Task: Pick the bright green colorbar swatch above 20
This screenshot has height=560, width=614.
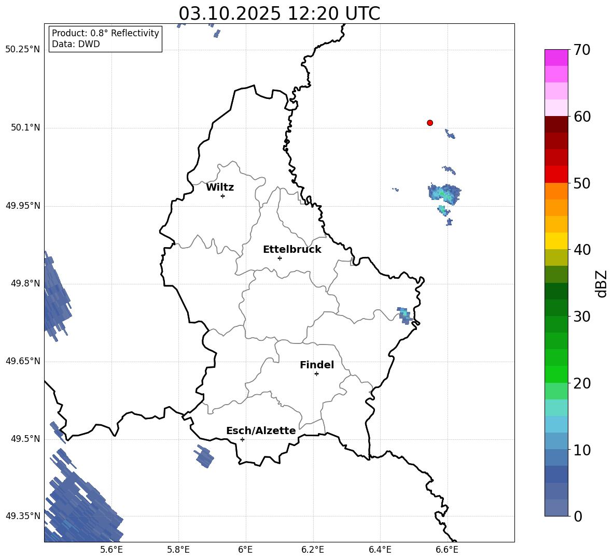Action: pyautogui.click(x=556, y=374)
